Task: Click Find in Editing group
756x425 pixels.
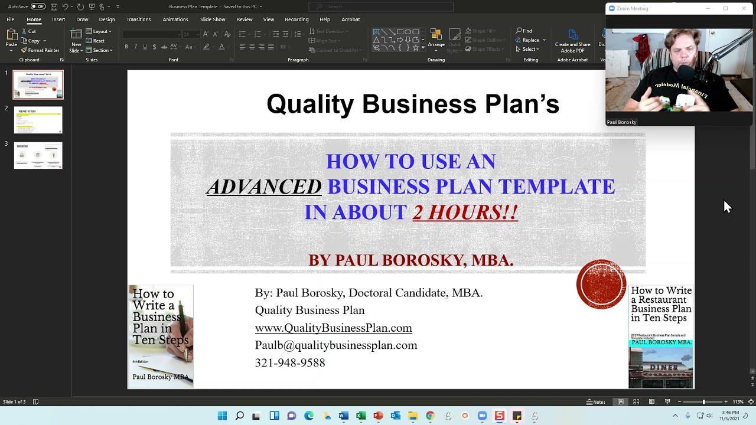Action: (x=524, y=31)
